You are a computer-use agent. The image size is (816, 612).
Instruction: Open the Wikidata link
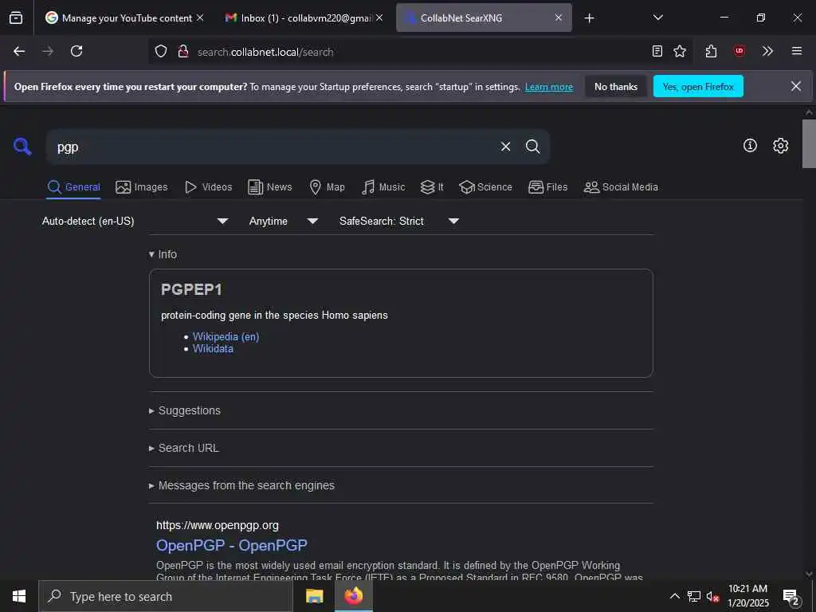click(213, 349)
